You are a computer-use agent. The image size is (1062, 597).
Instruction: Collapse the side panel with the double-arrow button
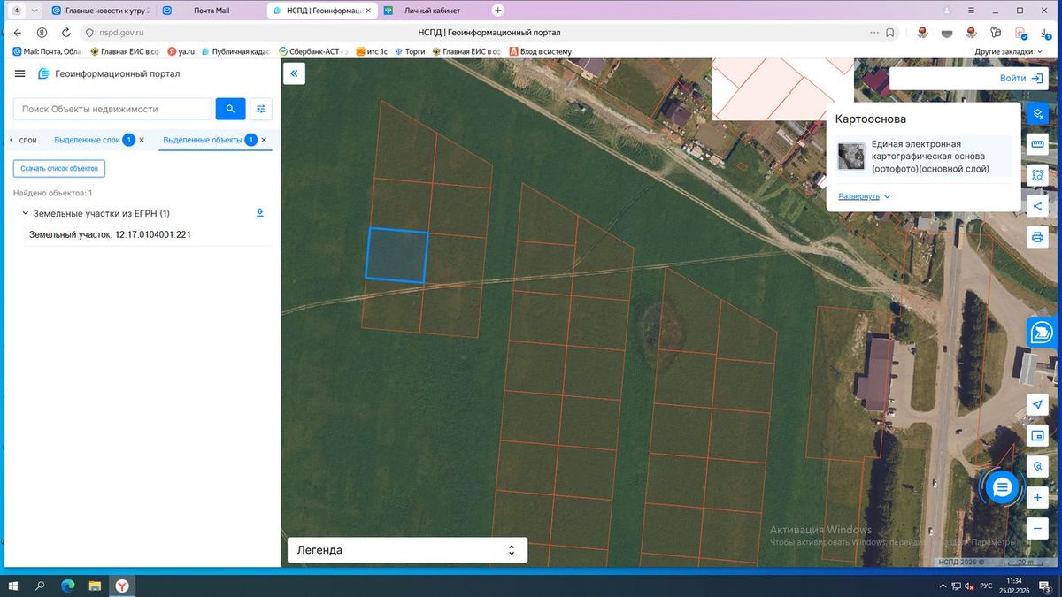[294, 74]
